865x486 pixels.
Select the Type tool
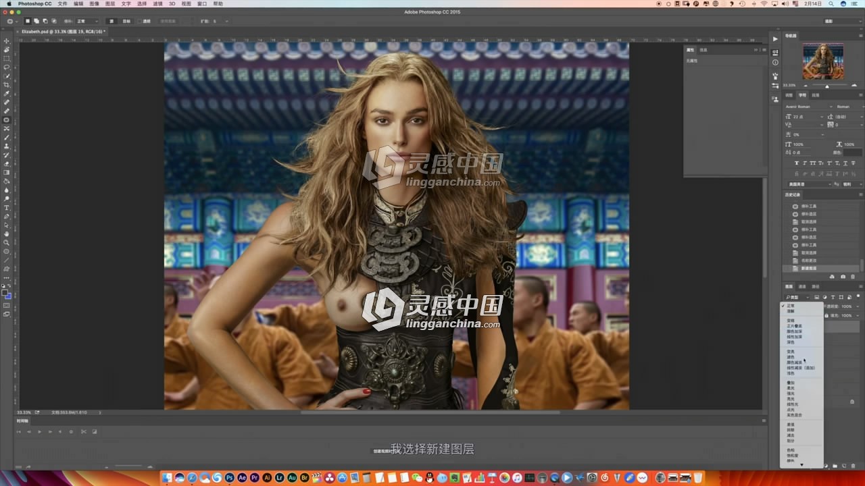(x=7, y=208)
